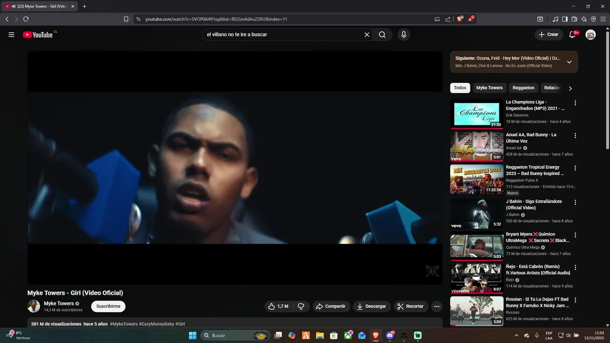Clear the search text with the X

pos(367,34)
